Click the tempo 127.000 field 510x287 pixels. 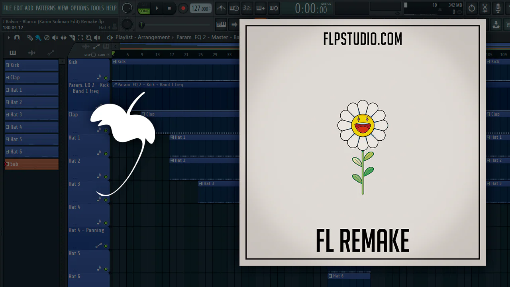(200, 8)
